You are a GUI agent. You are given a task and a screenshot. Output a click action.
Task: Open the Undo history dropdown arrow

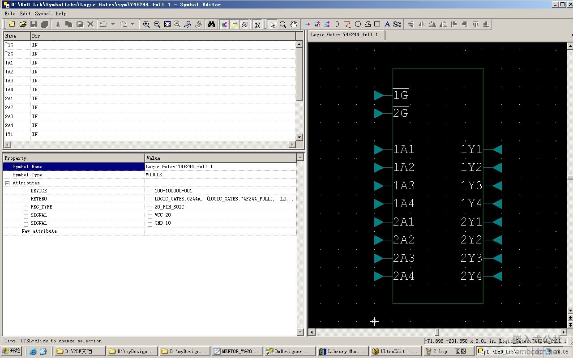[113, 24]
